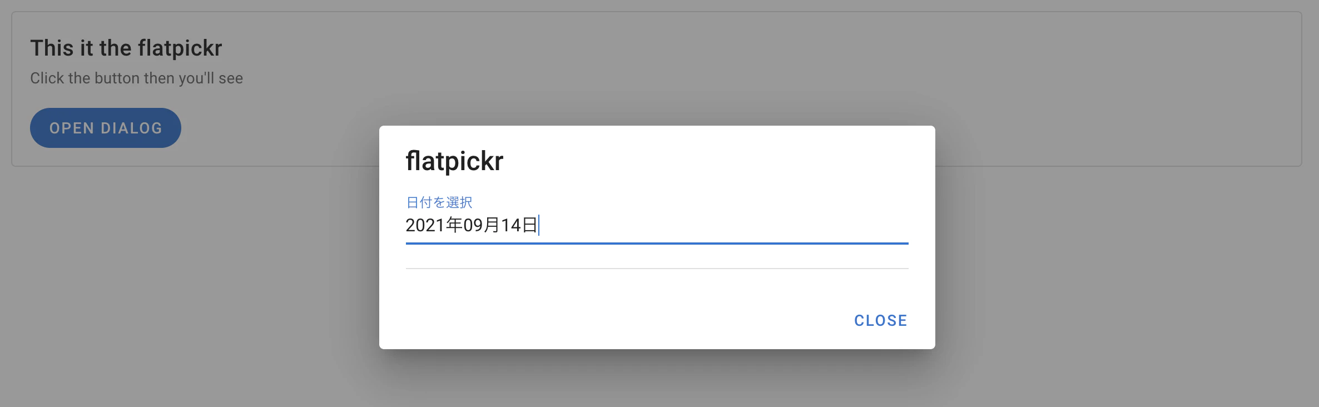Click the text 'Click the button then you'll see'
Screen dimensions: 1319x407
coord(136,78)
